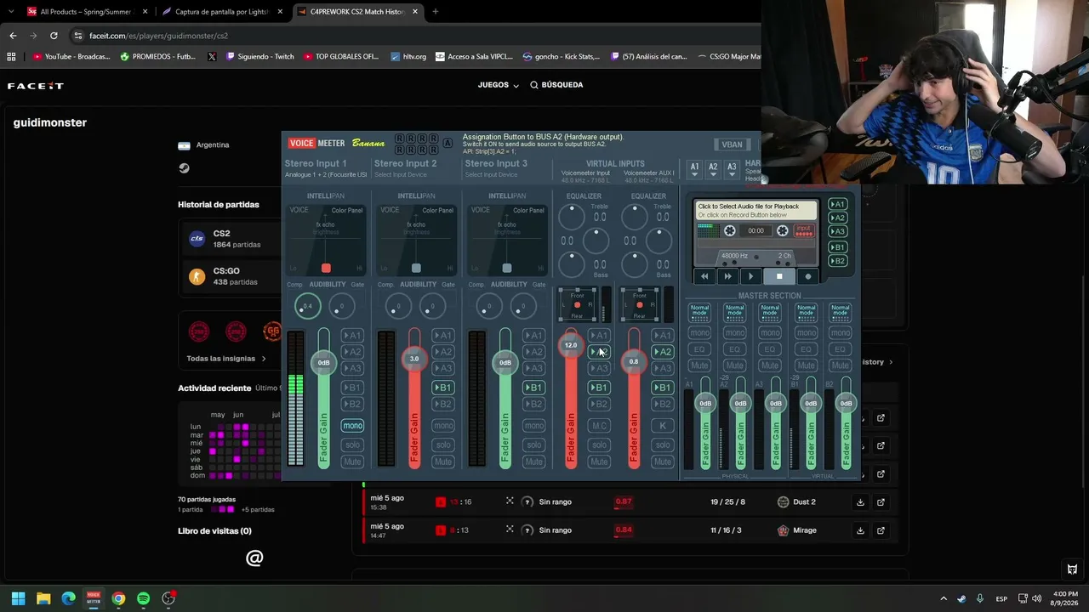Click the VBAN button in Voicemeeter
This screenshot has width=1089, height=612.
[x=732, y=144]
